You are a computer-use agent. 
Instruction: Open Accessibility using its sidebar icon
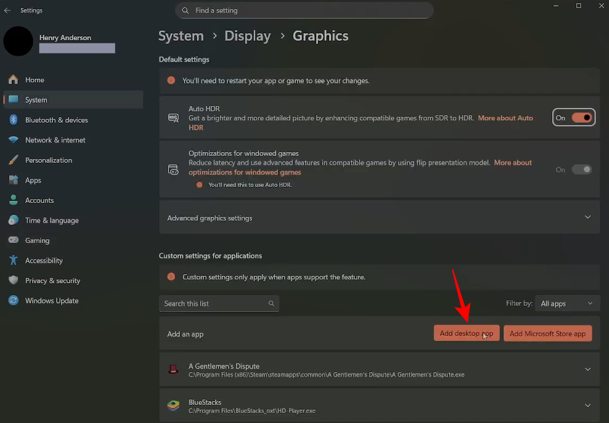click(x=13, y=261)
